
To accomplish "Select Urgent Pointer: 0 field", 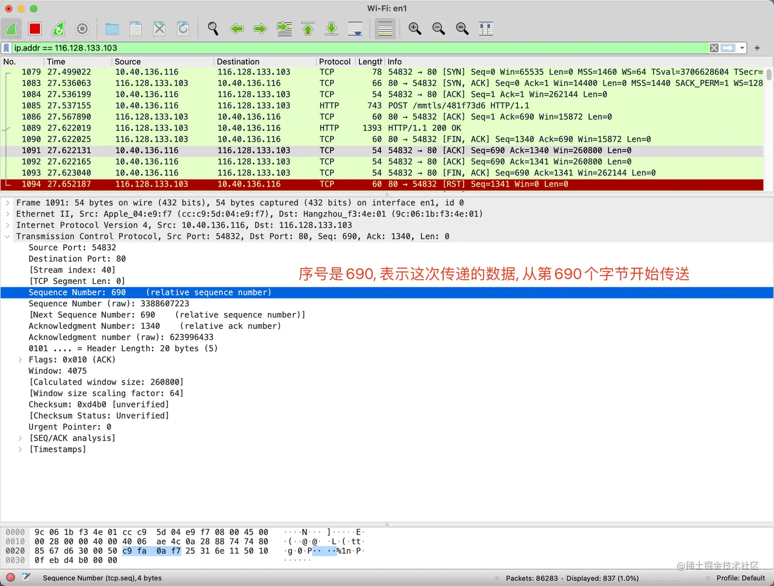I will click(x=70, y=427).
